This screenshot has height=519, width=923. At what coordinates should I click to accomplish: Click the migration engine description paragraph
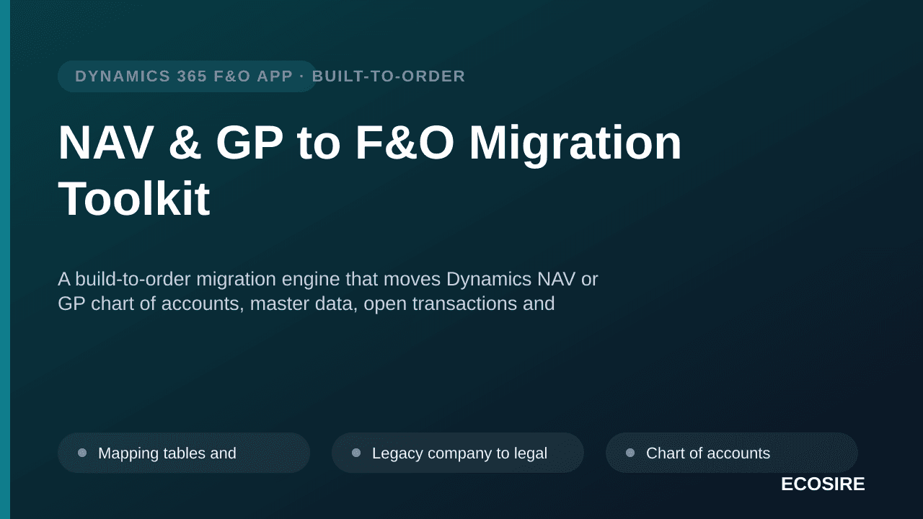(x=328, y=291)
